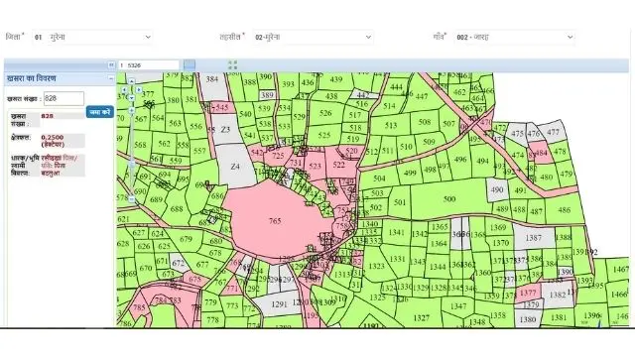
Task: Pan the map right with arrow
Action: (x=139, y=90)
